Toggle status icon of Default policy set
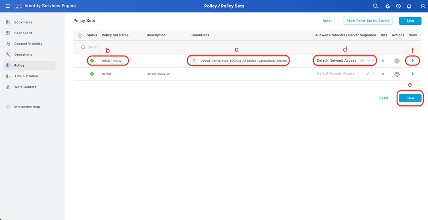This screenshot has height=220, width=428. click(92, 74)
